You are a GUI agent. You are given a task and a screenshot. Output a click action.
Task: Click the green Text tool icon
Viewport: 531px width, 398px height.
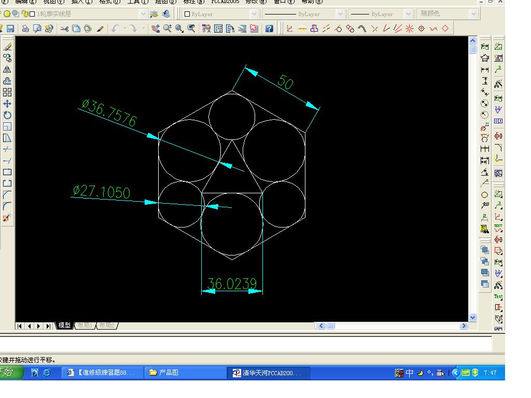498,296
